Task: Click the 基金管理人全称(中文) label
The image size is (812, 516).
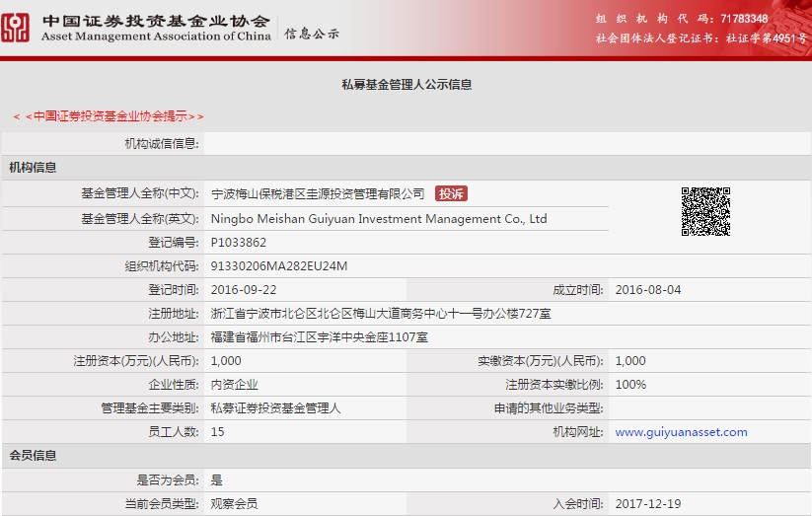Action: click(x=140, y=193)
